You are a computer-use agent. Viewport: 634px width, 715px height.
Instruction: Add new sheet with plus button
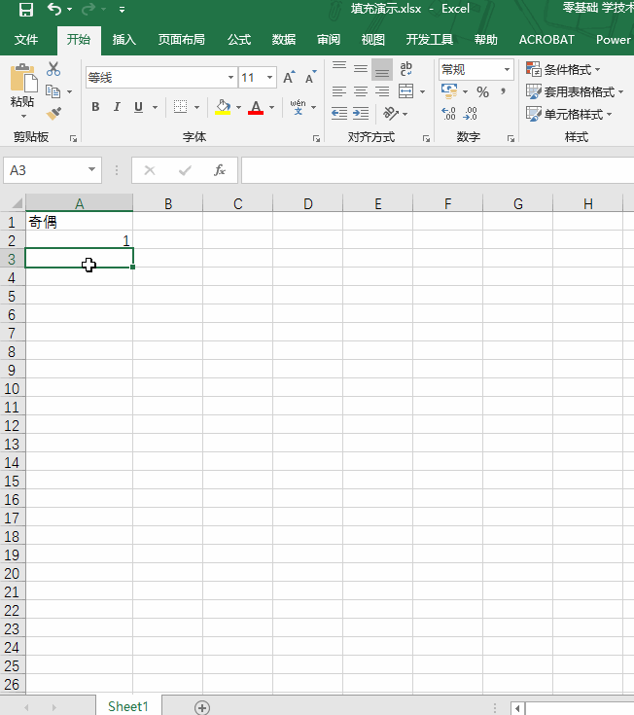click(x=202, y=707)
